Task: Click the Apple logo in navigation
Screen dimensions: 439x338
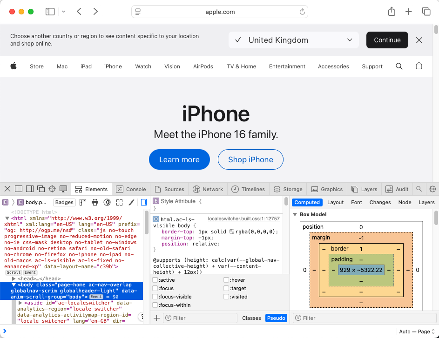Action: click(14, 66)
